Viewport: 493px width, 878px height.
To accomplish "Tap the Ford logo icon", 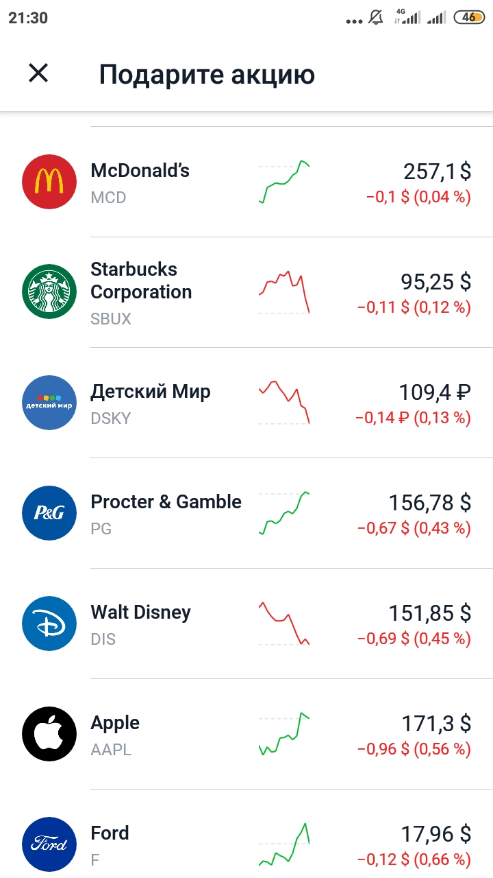I will [x=49, y=844].
